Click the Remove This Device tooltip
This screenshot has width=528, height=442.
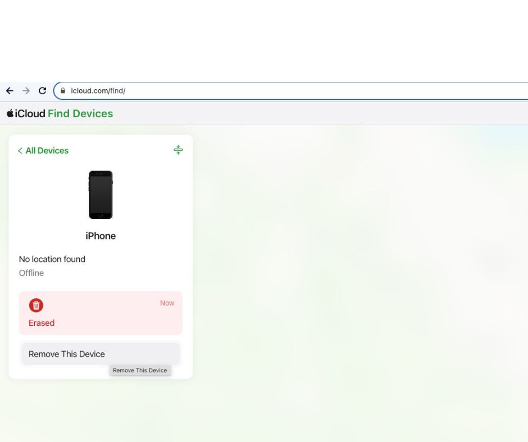tap(140, 370)
